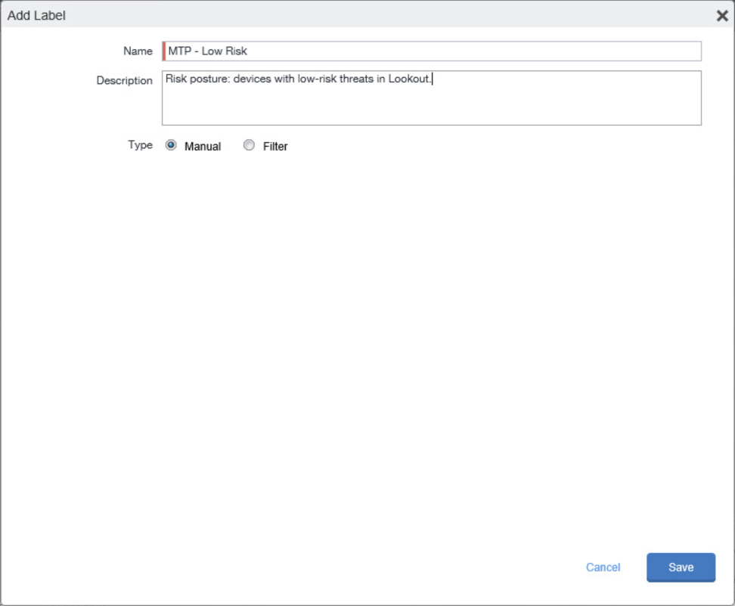The width and height of the screenshot is (735, 606).
Task: Click the Filter option text
Action: pyautogui.click(x=274, y=146)
